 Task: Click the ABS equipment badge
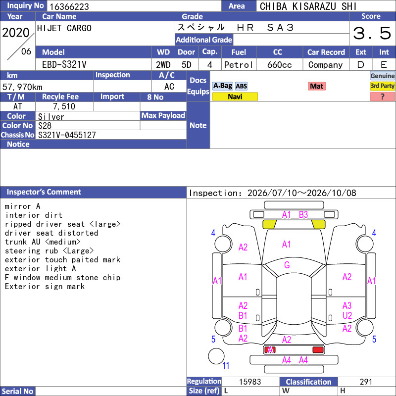click(x=241, y=86)
